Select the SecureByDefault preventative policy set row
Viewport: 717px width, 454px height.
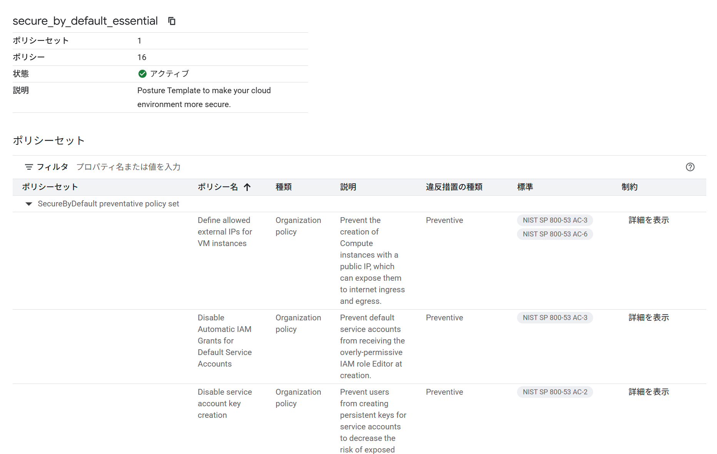[x=108, y=204]
